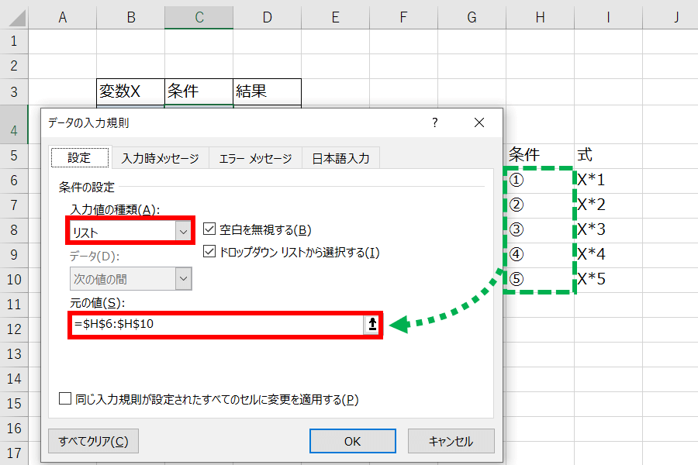Screen dimensions: 698x465
Task: Switch to the 入力時メッセージ tab
Action: coord(160,158)
